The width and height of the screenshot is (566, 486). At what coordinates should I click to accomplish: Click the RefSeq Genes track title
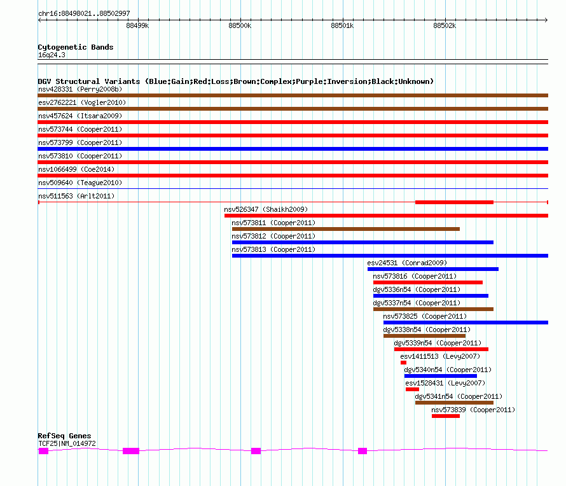(x=65, y=436)
